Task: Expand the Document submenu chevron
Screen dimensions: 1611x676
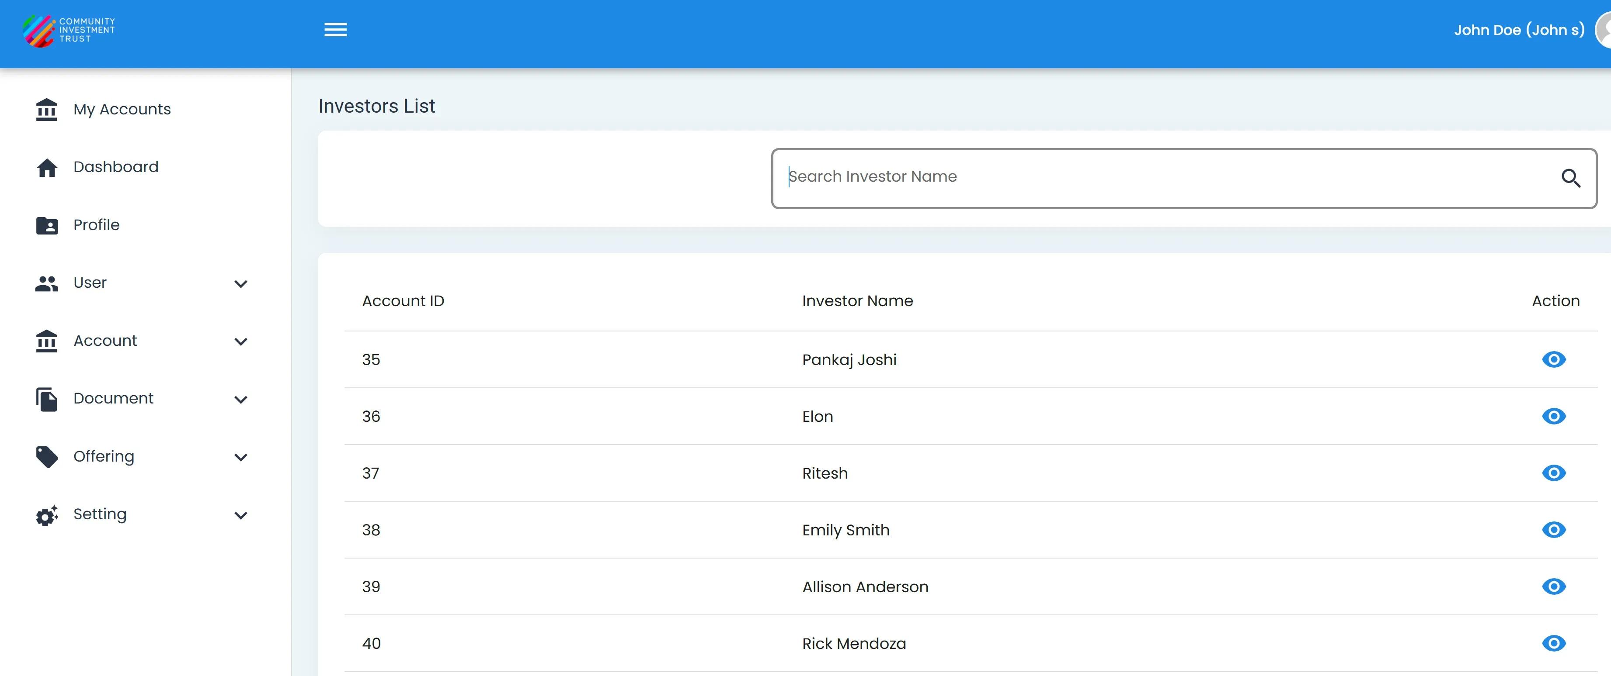Action: point(241,399)
